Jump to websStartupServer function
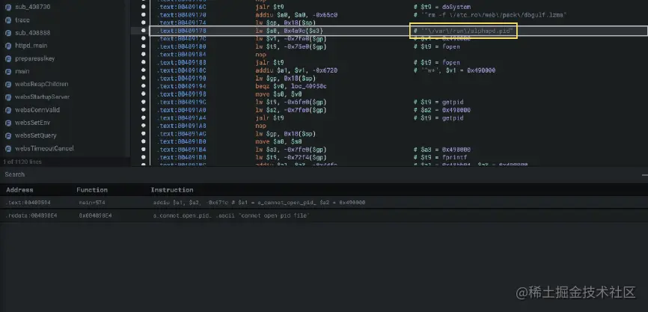Image resolution: width=648 pixels, height=312 pixels. pyautogui.click(x=43, y=97)
